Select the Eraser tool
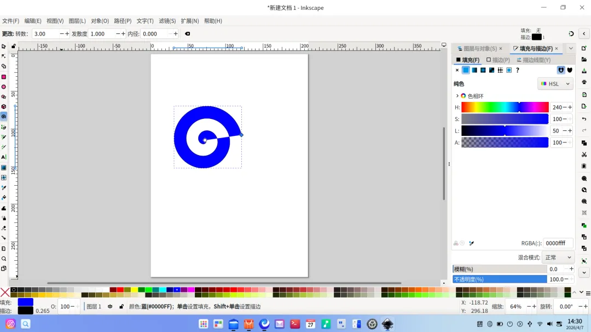Screen dimensions: 591x332 [x=4, y=228]
